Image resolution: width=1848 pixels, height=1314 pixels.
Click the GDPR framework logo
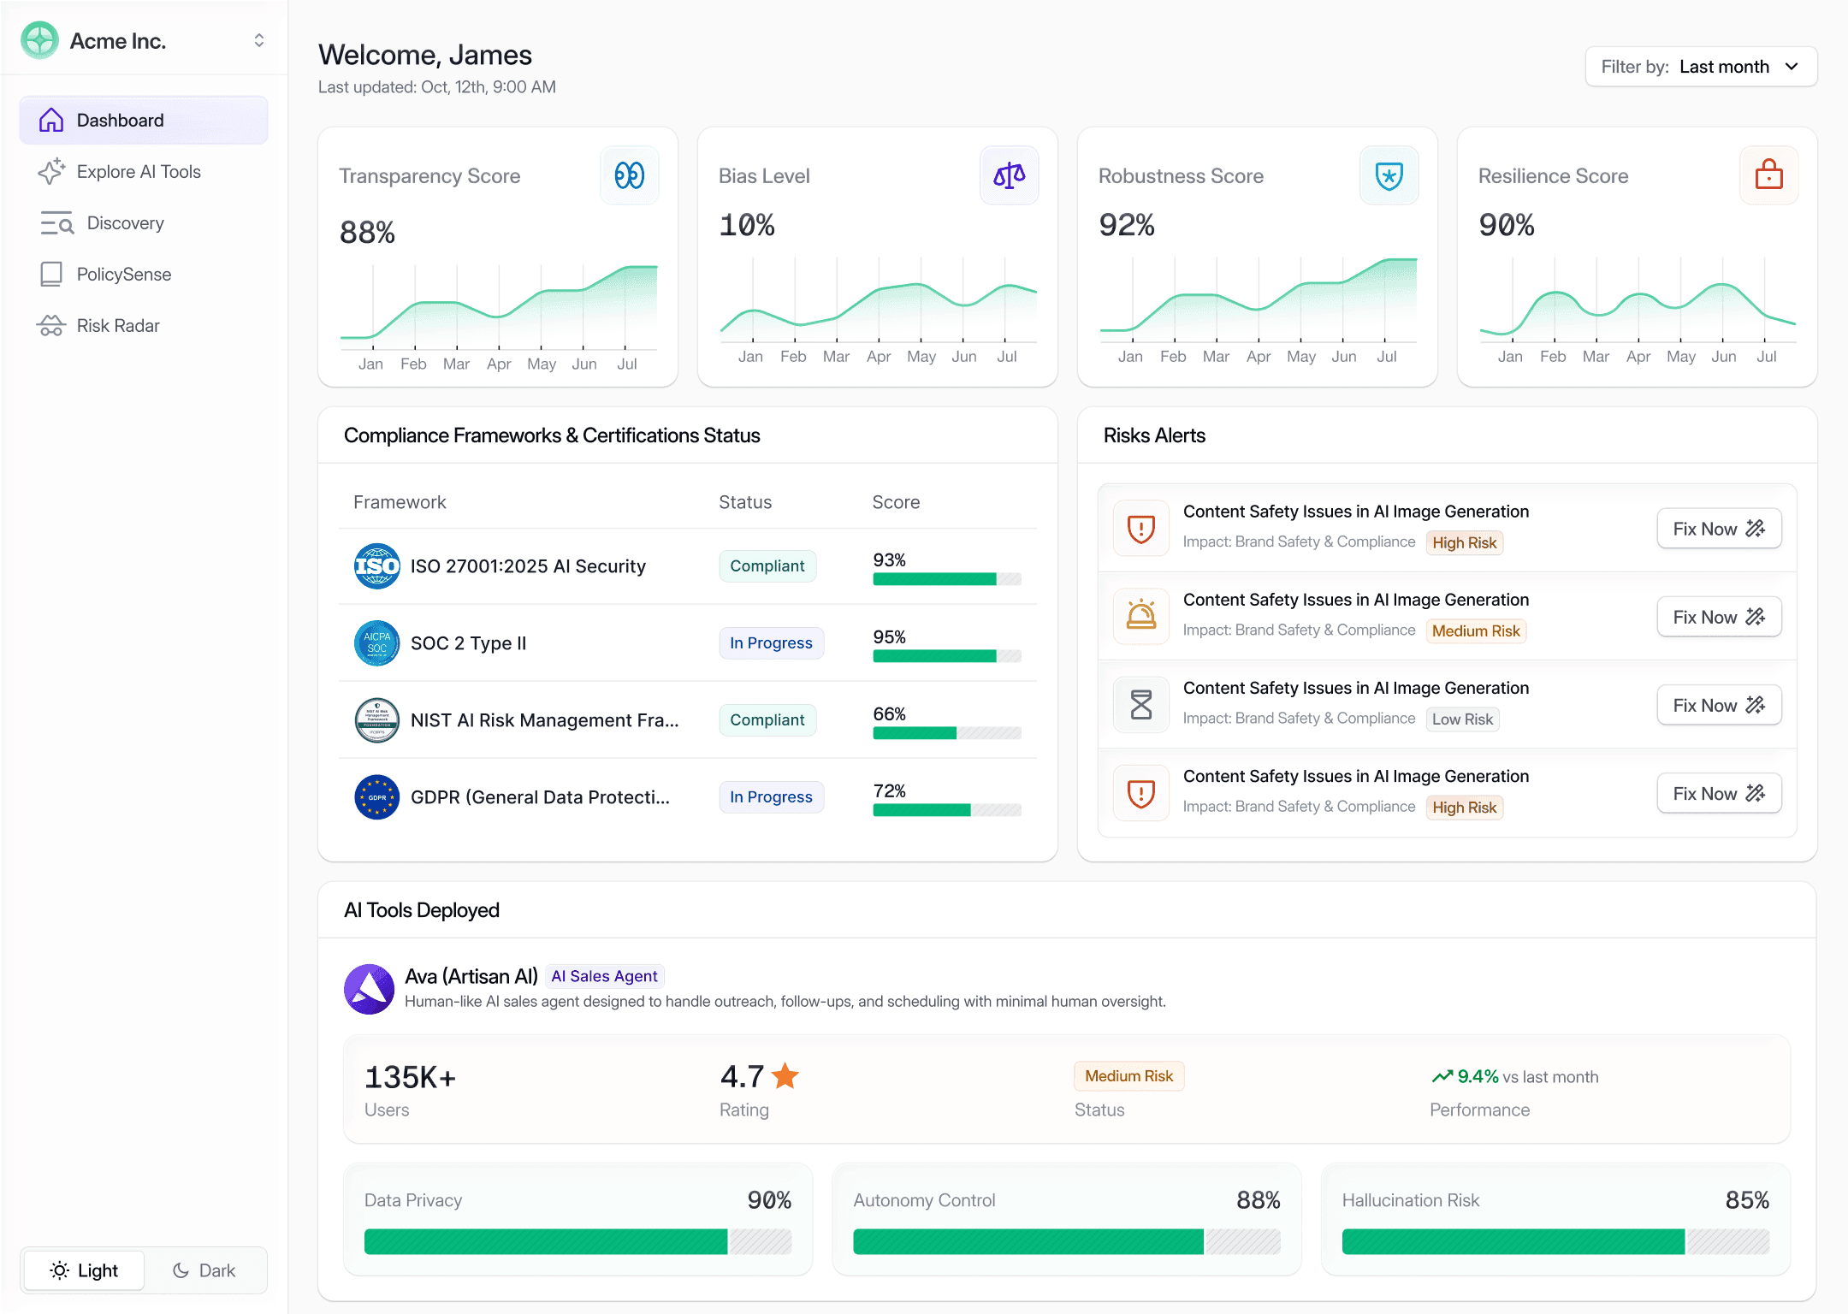tap(376, 796)
